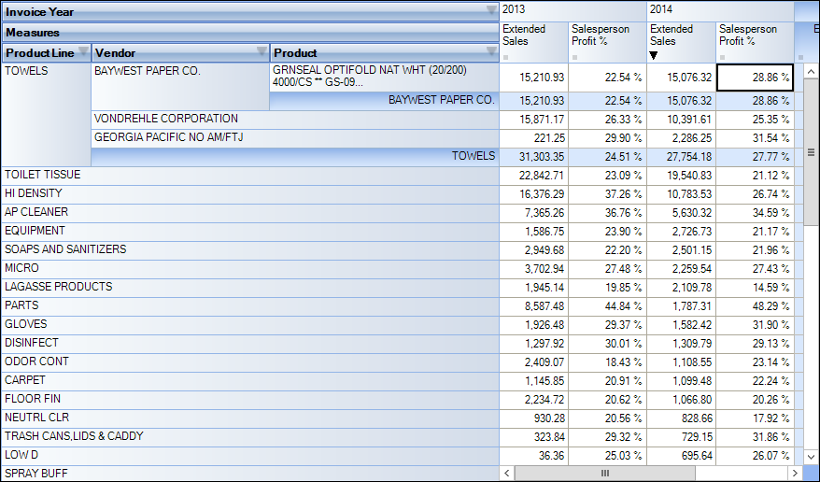Select the TOWELS product line row
Screen dimensions: 820x482
[46, 115]
